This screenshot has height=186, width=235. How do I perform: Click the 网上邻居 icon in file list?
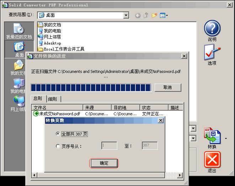(41, 37)
